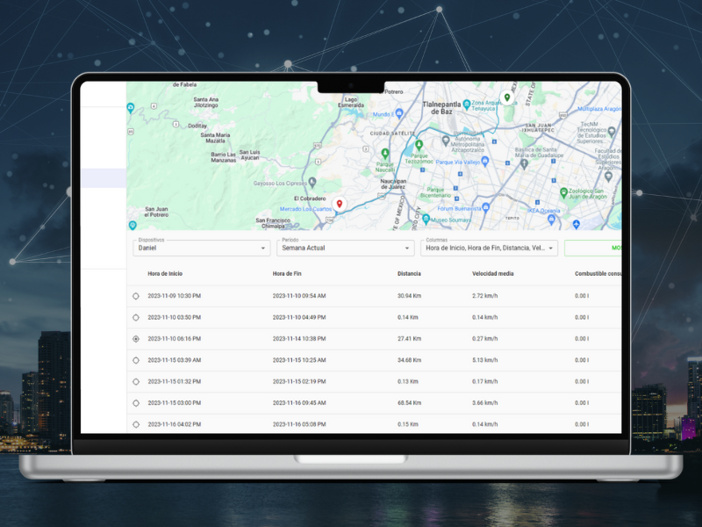702x527 pixels.
Task: Click the green-outlined Mostrar button
Action: [593, 248]
